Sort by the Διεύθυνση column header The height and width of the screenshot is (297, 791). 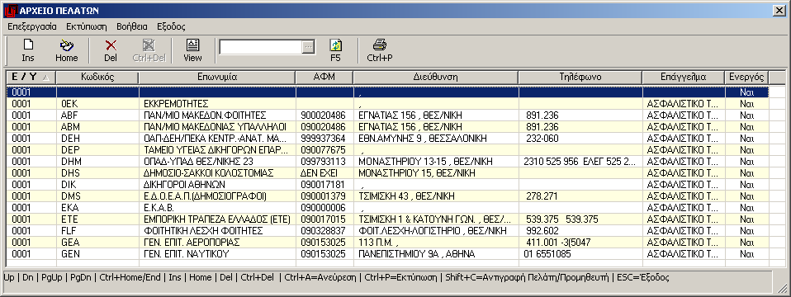tap(436, 78)
